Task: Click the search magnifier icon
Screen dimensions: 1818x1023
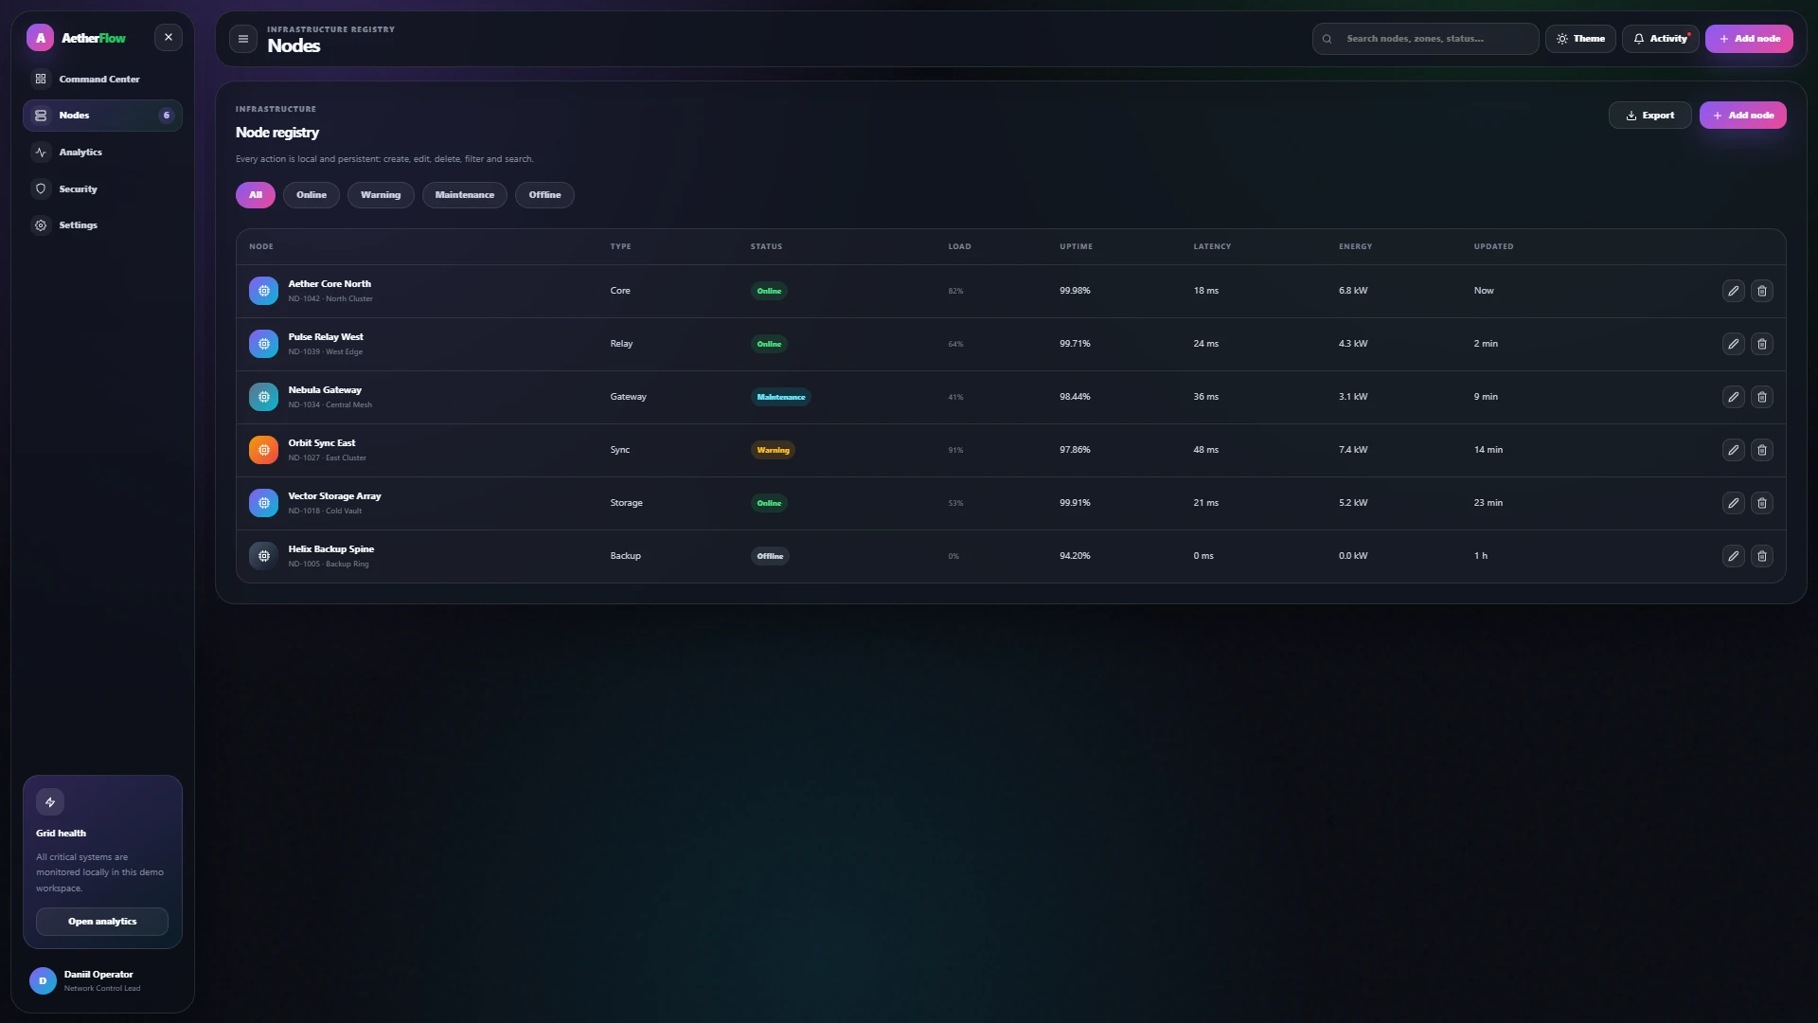Action: coord(1327,39)
